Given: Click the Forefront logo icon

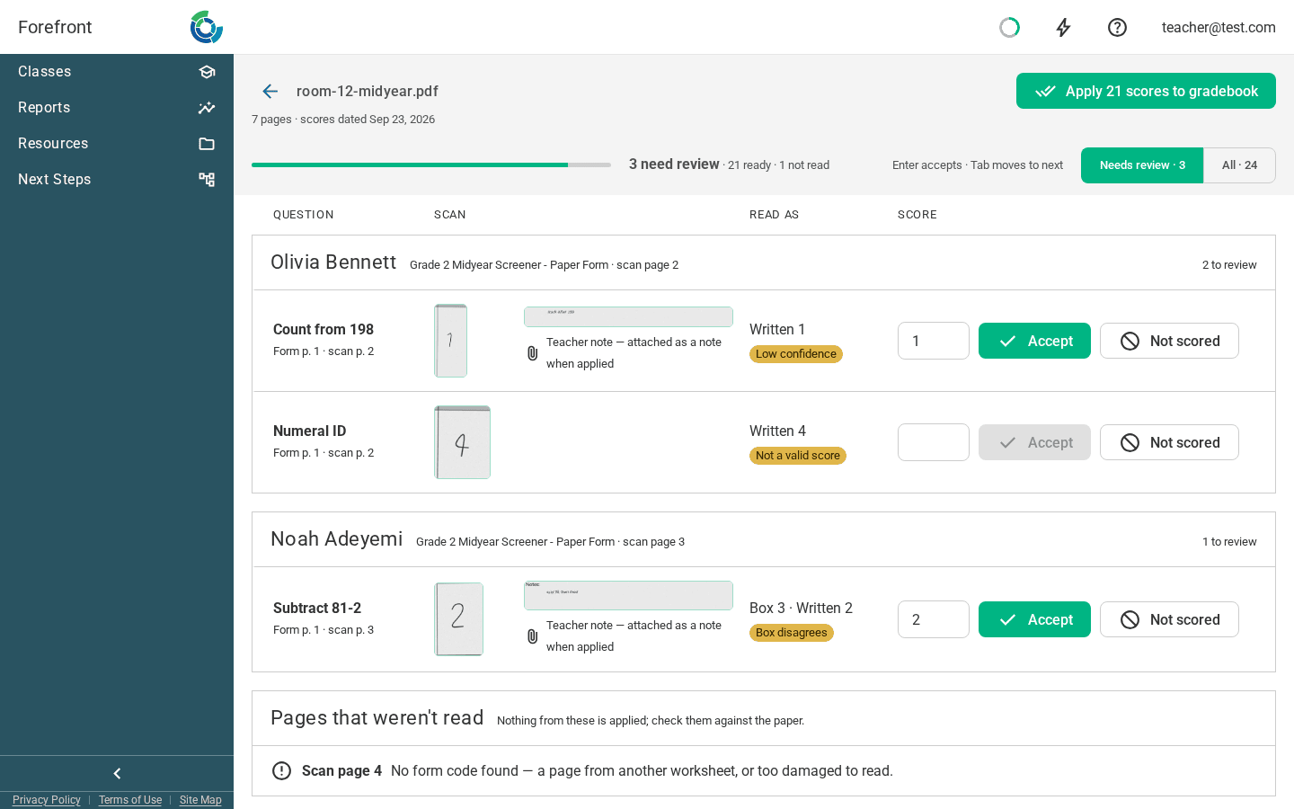Looking at the screenshot, I should (x=206, y=27).
